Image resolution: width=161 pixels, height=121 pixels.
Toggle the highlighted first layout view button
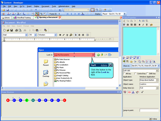[x=93, y=10]
